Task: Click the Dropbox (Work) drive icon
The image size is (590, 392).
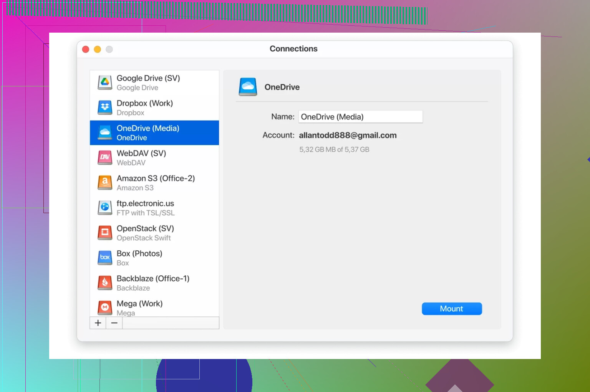Action: (x=105, y=108)
